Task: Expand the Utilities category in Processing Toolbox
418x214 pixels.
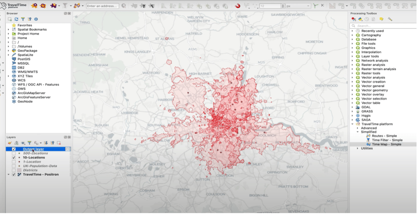Action: pos(358,148)
